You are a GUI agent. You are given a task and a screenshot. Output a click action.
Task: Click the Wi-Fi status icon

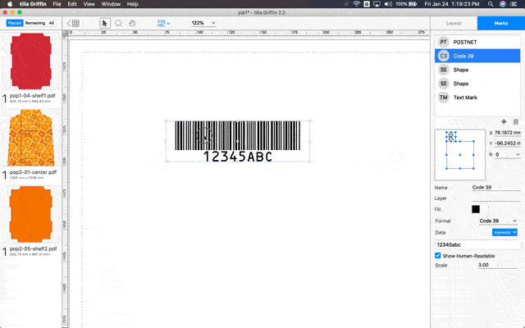coord(357,4)
